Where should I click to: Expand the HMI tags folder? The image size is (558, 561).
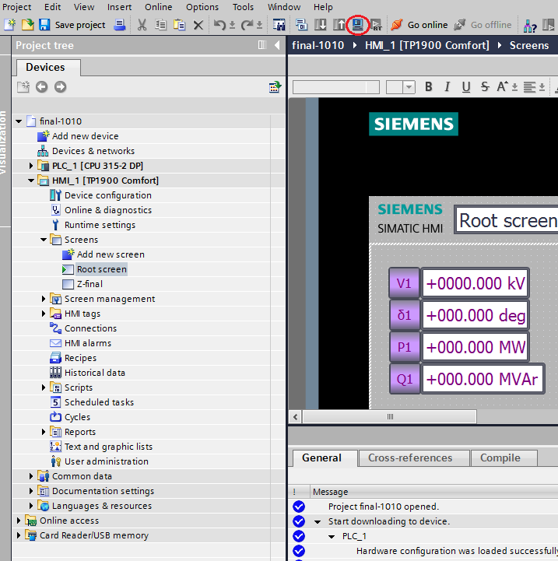tap(44, 314)
